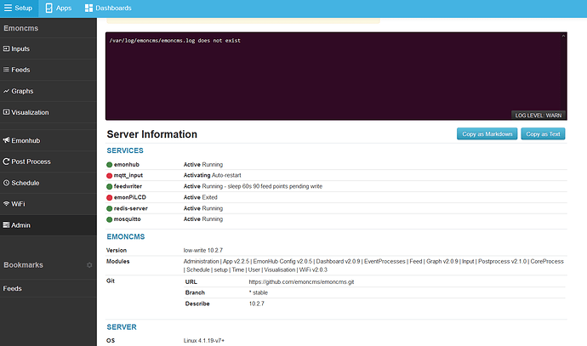Viewport: 587px width, 346px height.
Task: Click the SERVER section heading
Action: 122,327
